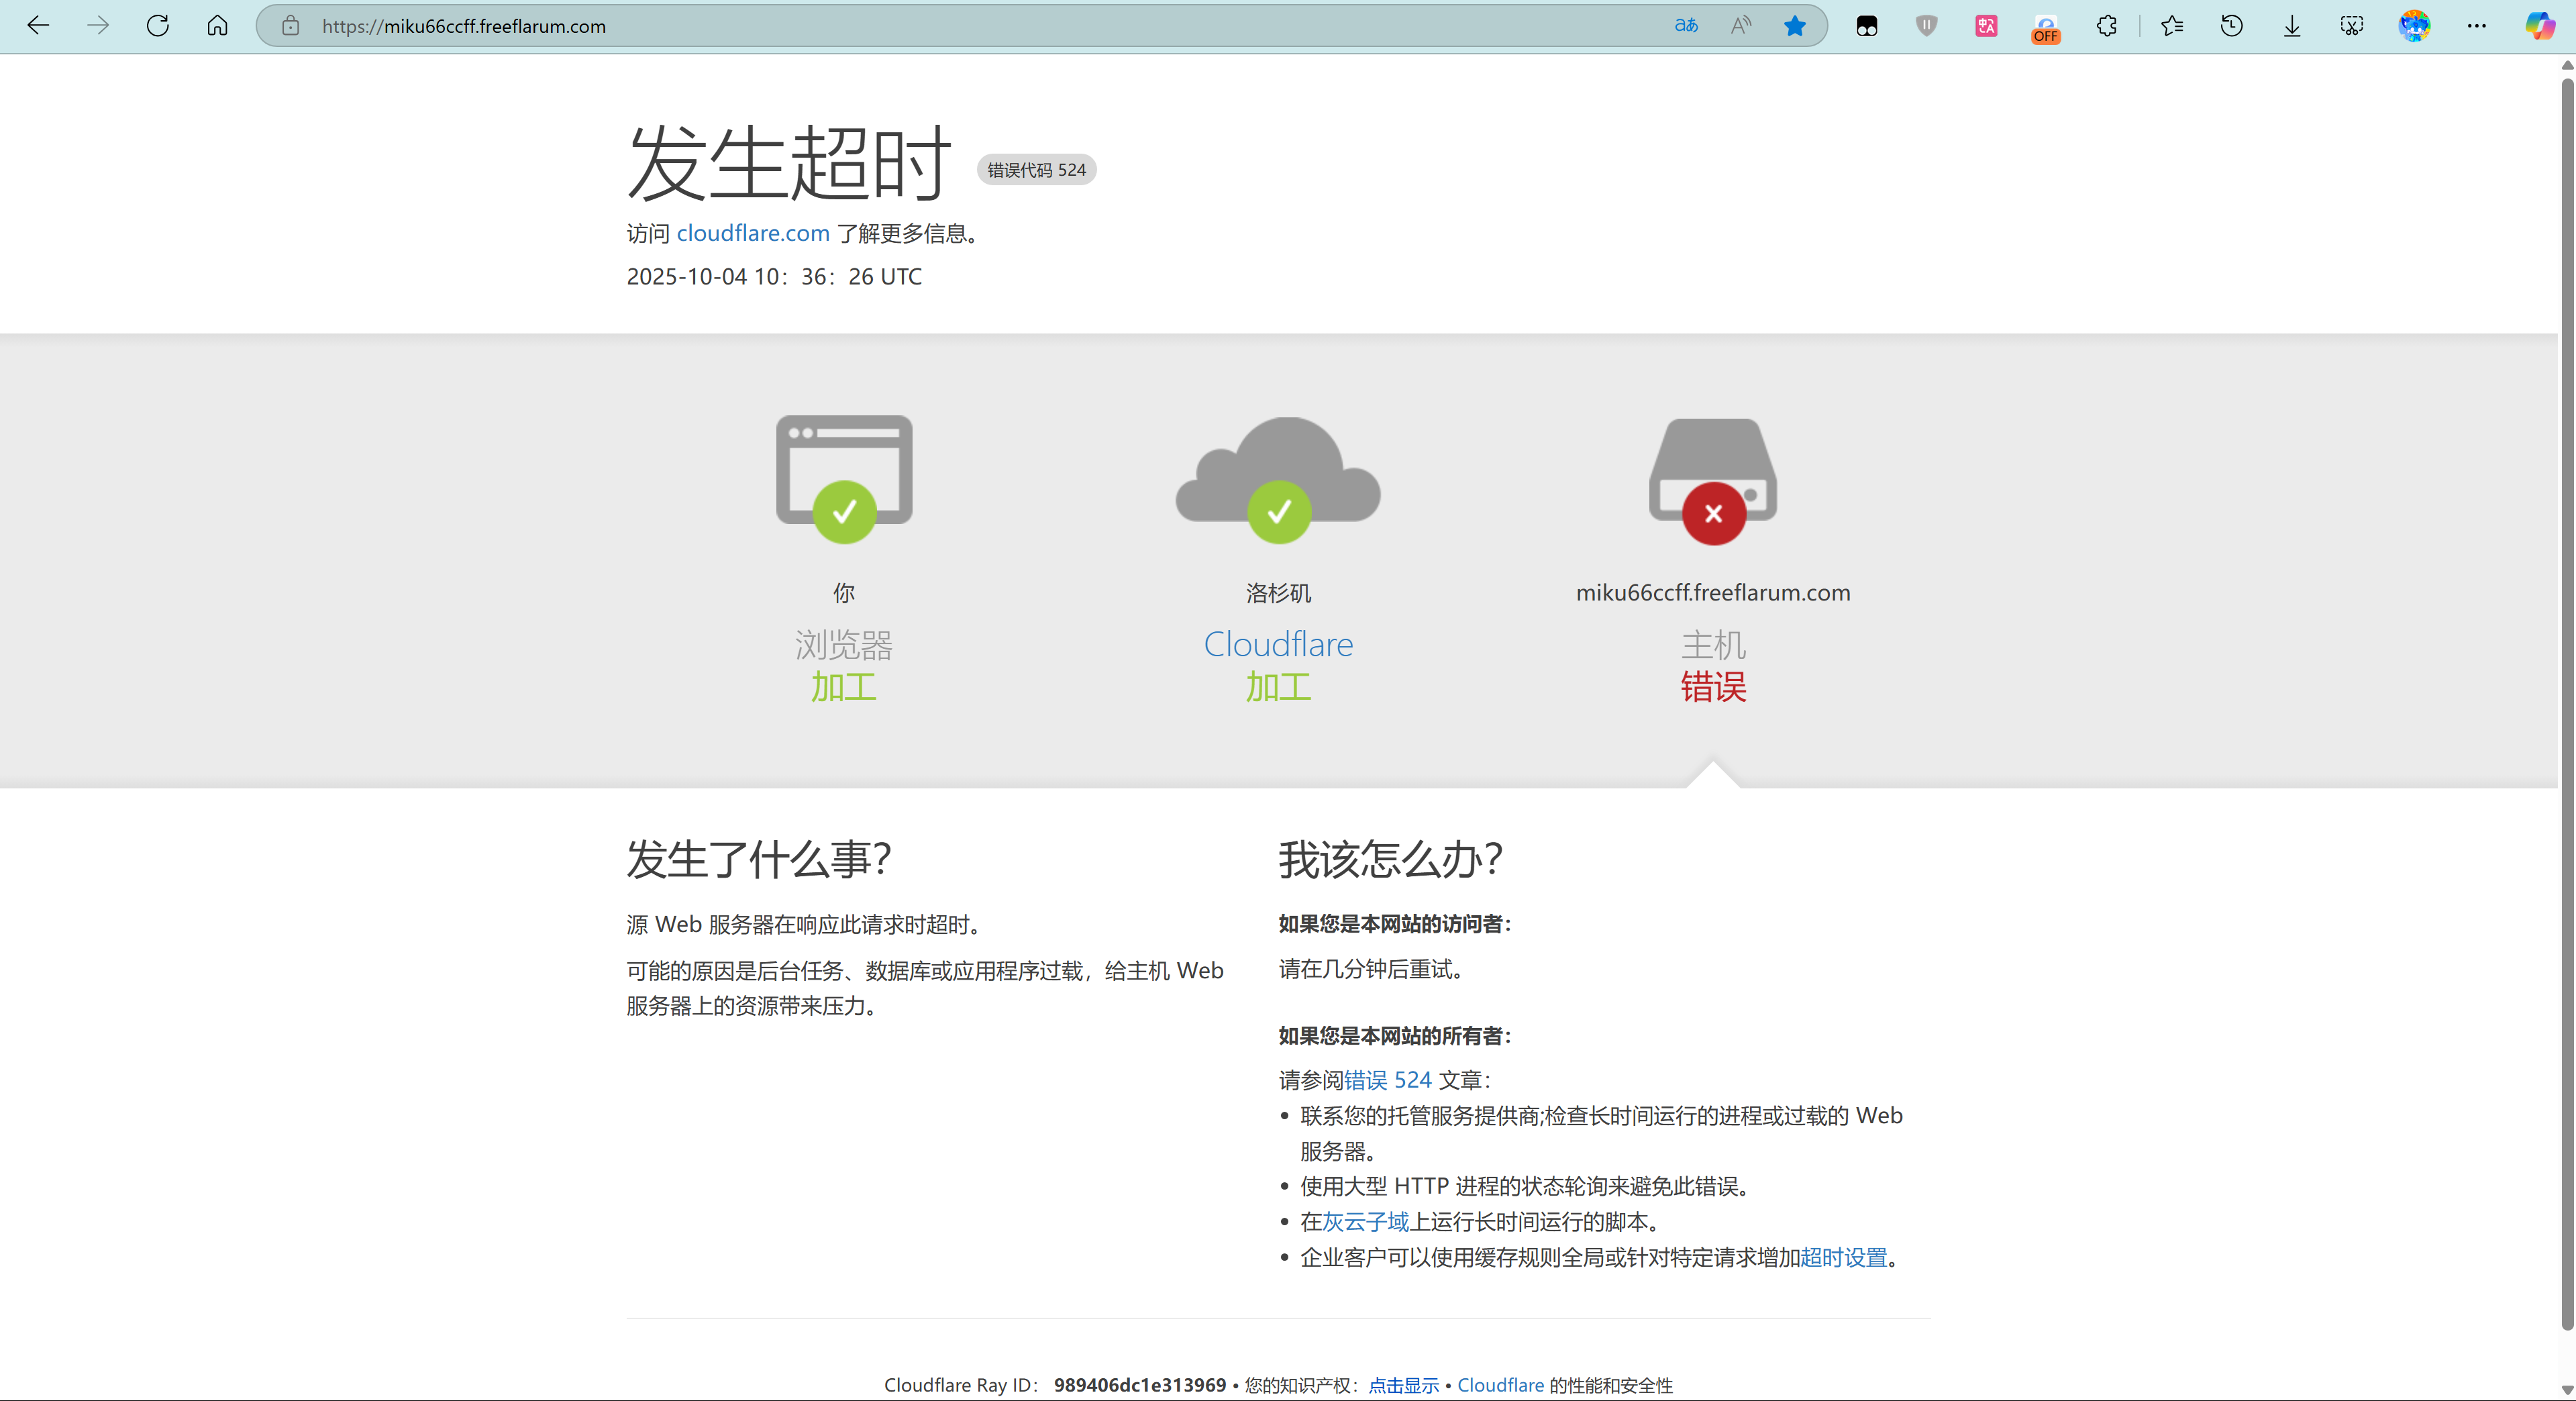This screenshot has height=1401, width=2576.
Task: Toggle the blue favorite star
Action: coord(1795,26)
